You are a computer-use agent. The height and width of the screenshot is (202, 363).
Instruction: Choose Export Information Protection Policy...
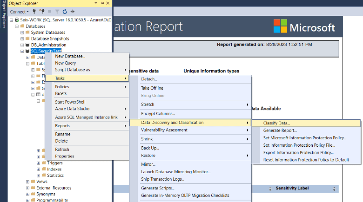coord(306,152)
